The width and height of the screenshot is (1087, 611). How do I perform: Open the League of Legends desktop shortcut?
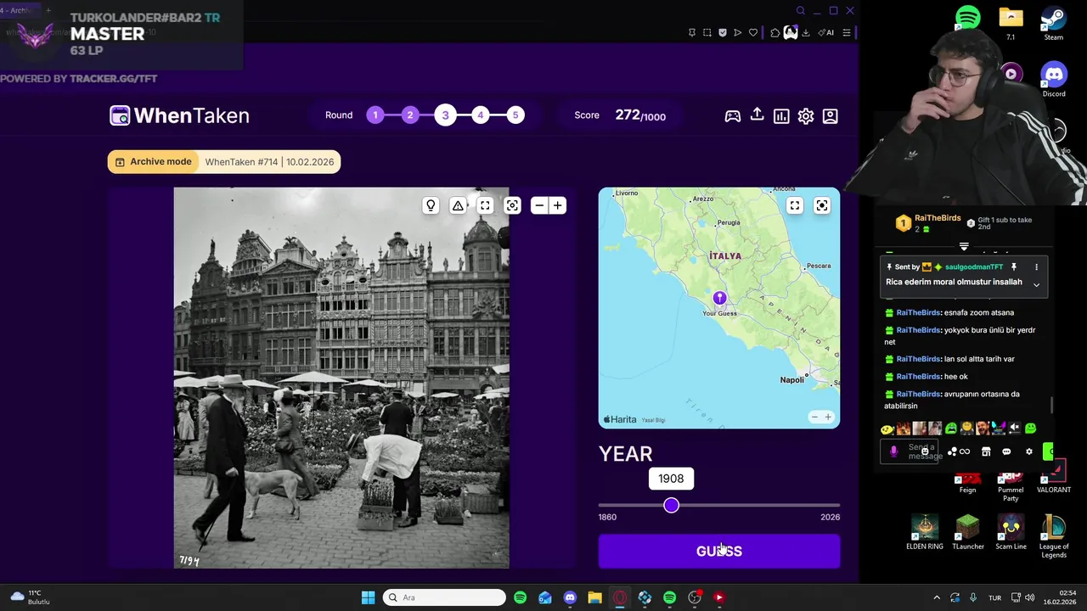[x=1054, y=536]
